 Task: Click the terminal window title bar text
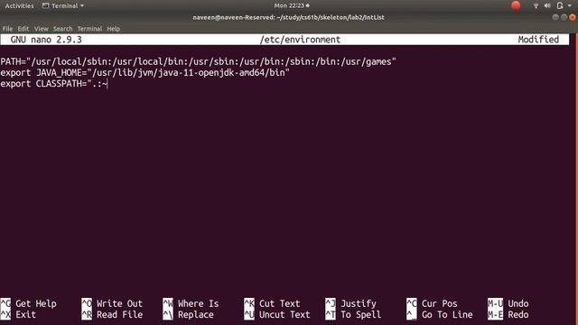(x=288, y=17)
